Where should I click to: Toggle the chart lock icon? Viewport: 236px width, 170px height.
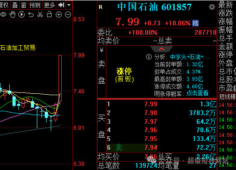point(49,14)
